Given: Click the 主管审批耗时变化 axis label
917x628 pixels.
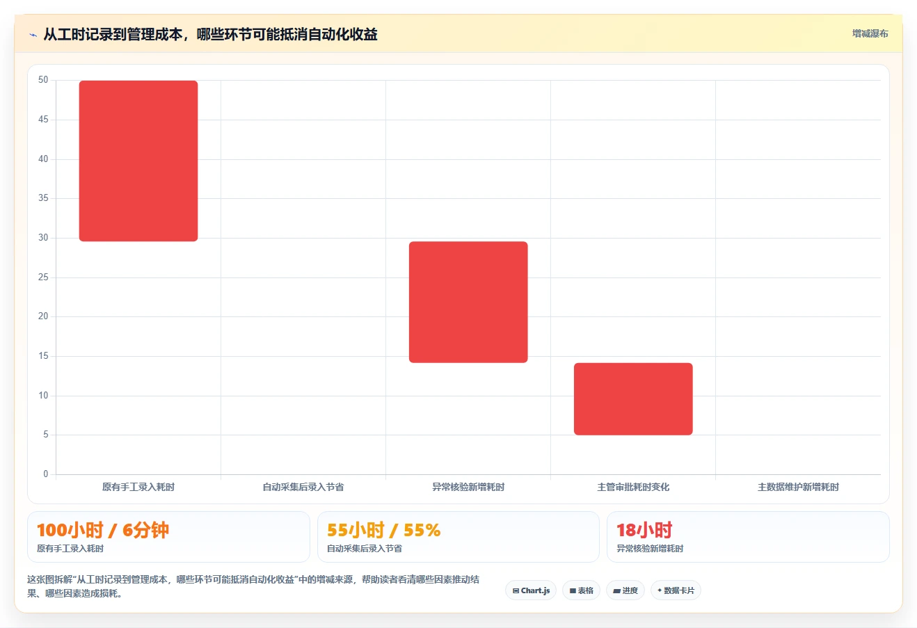Looking at the screenshot, I should (633, 487).
